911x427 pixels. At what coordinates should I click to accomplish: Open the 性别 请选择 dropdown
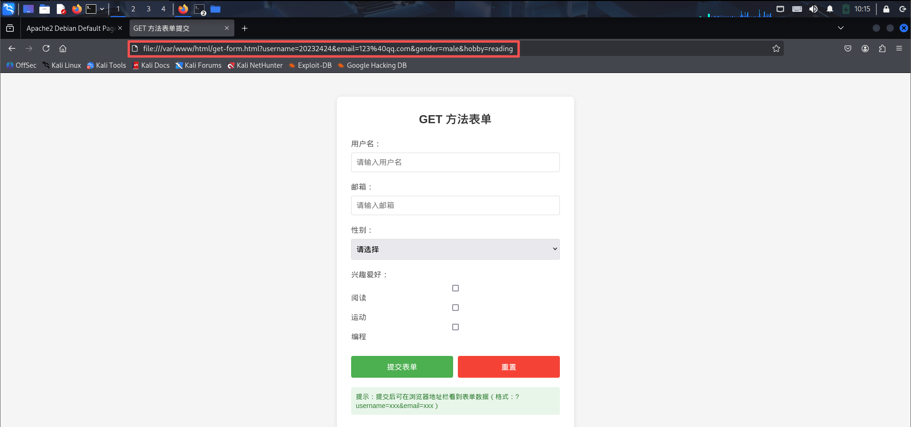(x=455, y=249)
